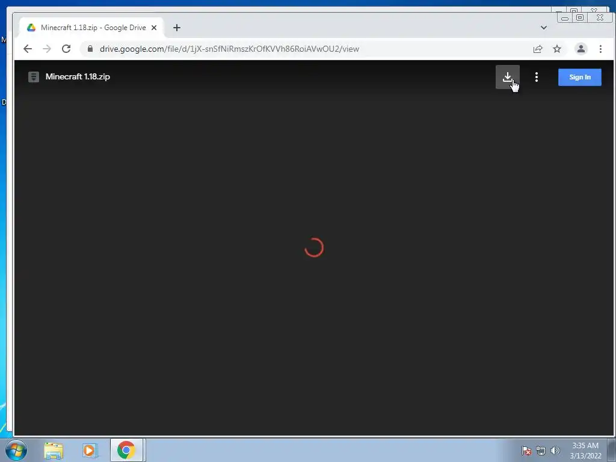
Task: Go back to previous page
Action: click(28, 49)
